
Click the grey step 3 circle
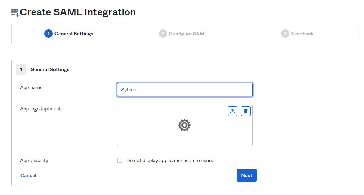click(x=285, y=34)
